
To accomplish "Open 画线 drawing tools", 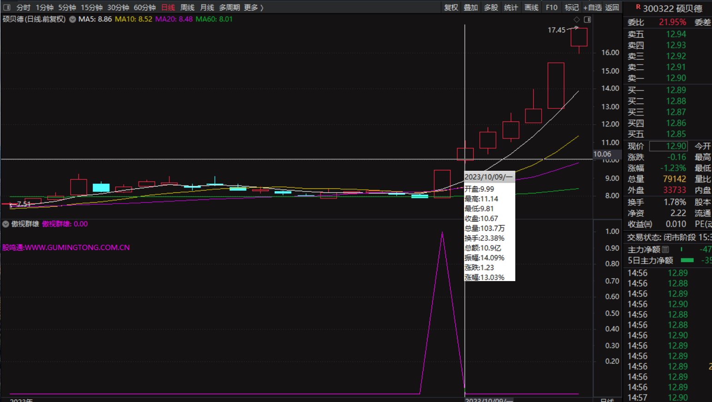I will click(531, 7).
